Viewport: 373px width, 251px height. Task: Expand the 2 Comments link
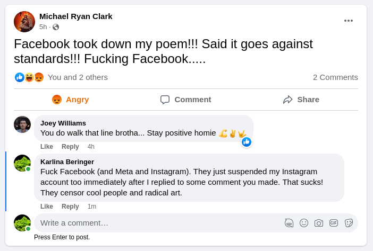335,77
